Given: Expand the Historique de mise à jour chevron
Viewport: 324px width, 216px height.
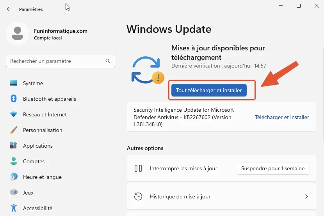Looking at the screenshot, I should (x=306, y=196).
